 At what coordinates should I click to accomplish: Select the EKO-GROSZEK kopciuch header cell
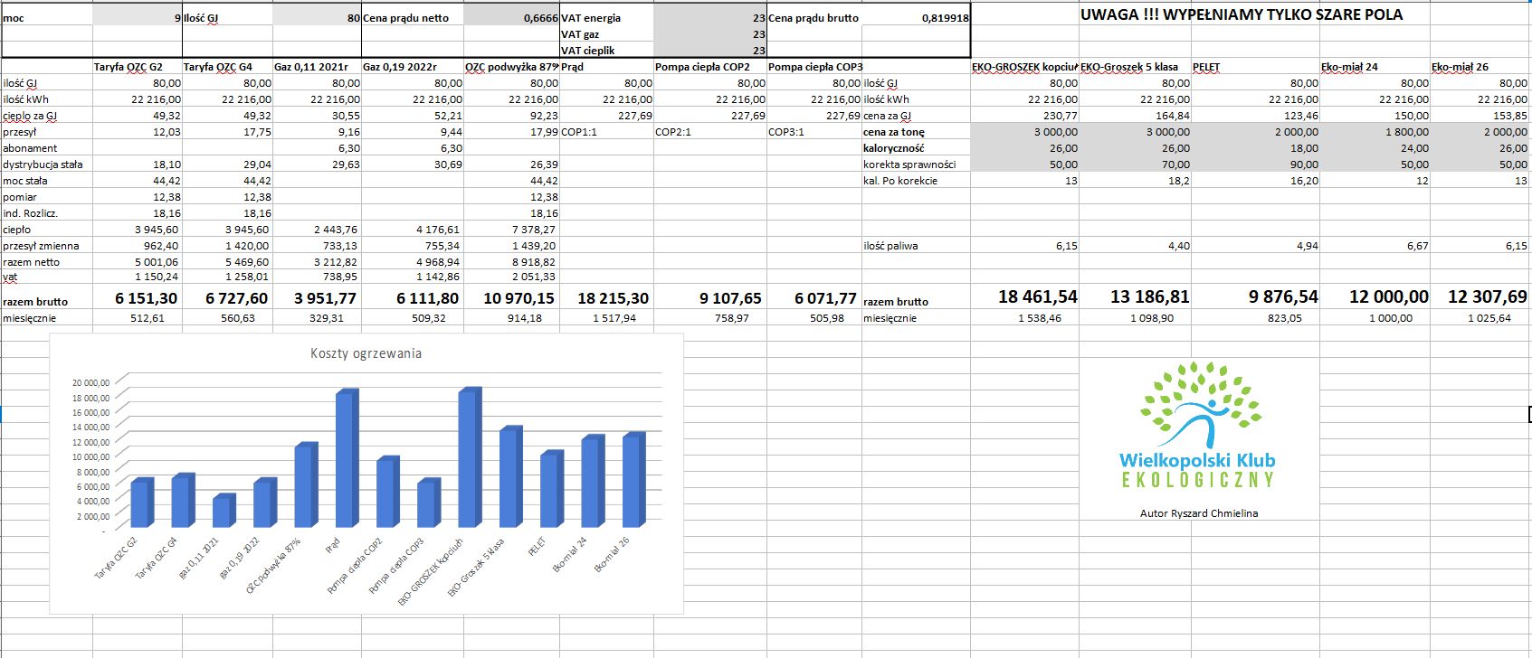pyautogui.click(x=1025, y=66)
